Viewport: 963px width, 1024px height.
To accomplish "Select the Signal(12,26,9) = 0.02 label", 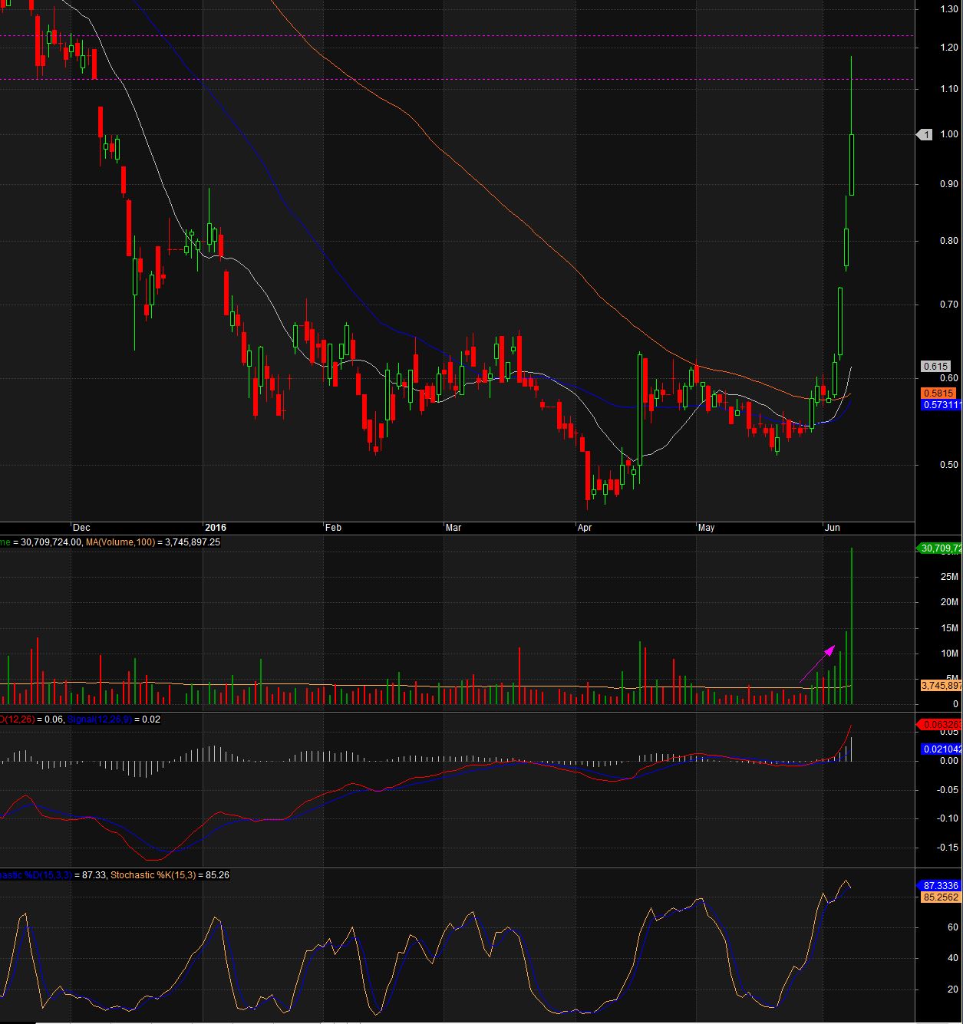I will (114, 719).
